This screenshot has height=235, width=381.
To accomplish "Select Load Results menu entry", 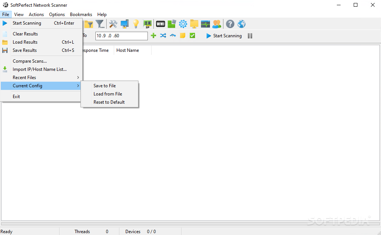I will (x=41, y=42).
